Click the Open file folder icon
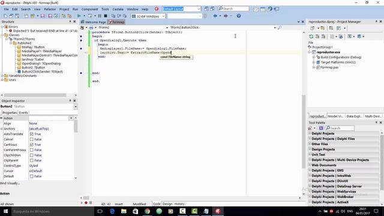This screenshot has width=384, height=216. click(32, 16)
